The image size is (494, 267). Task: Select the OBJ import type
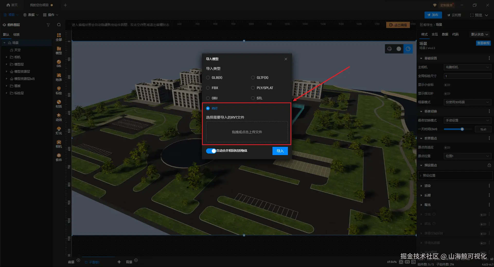(x=212, y=98)
